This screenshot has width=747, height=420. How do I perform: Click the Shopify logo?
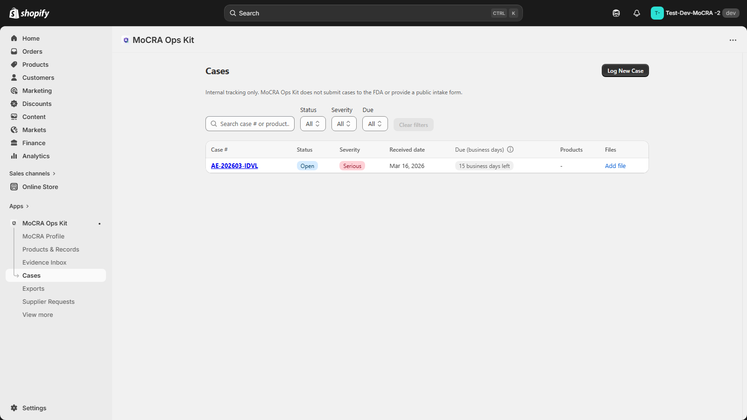(x=29, y=13)
